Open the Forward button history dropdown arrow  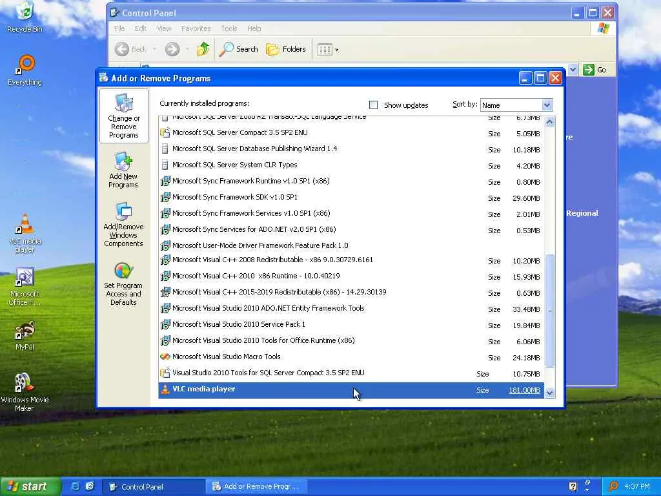coord(187,49)
